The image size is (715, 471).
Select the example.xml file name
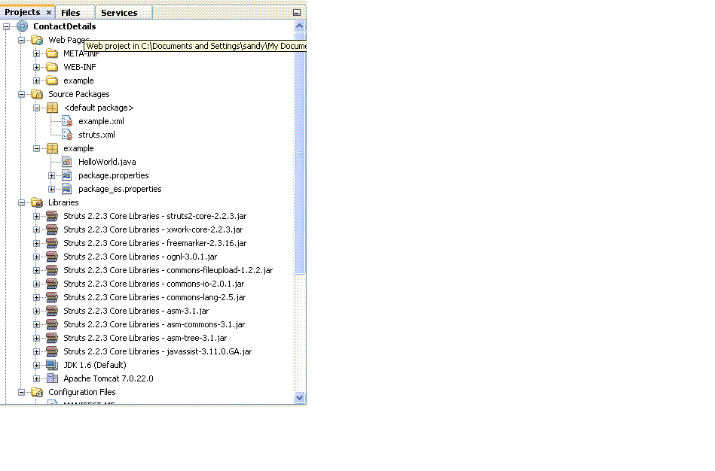point(101,122)
